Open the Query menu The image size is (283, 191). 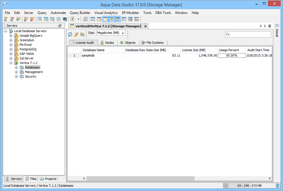tap(42, 13)
